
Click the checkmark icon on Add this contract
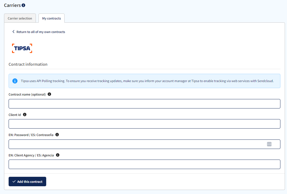[x=14, y=181]
